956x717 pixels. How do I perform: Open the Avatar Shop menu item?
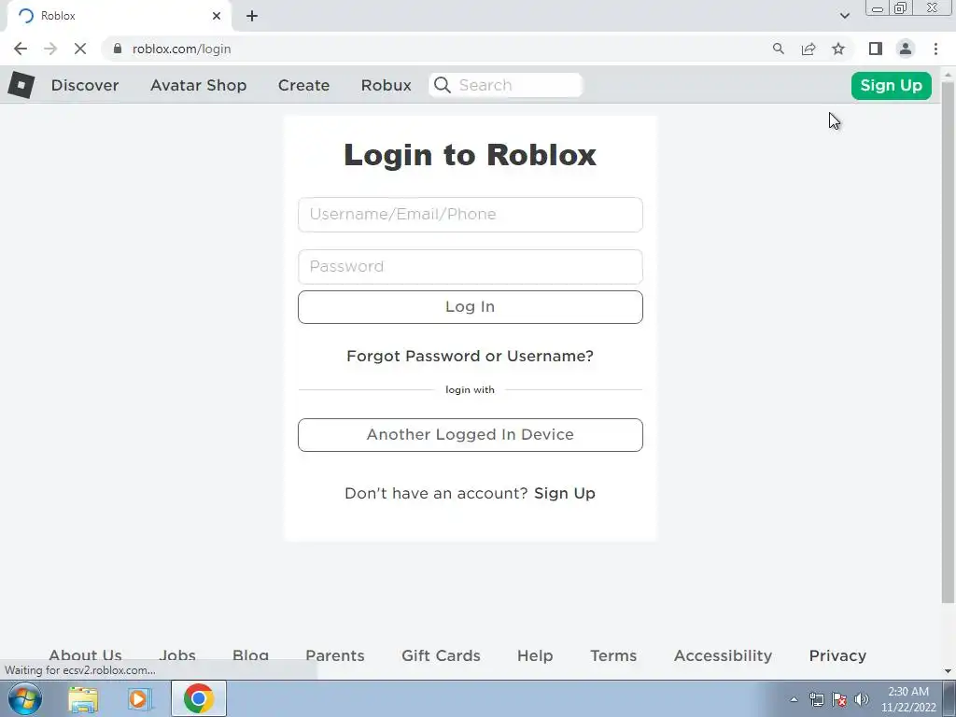[x=198, y=85]
